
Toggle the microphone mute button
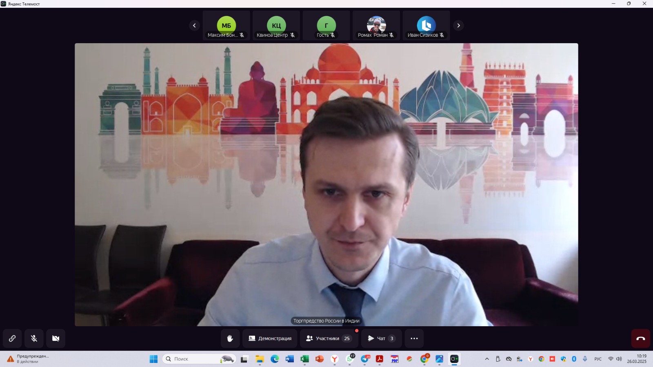34,338
